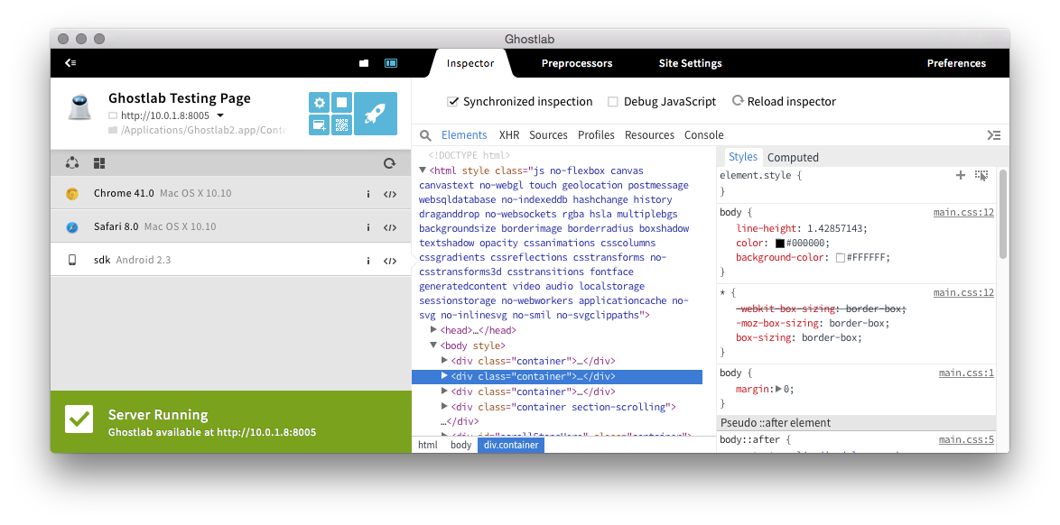Show the QR code for the site
1060x525 pixels.
342,125
